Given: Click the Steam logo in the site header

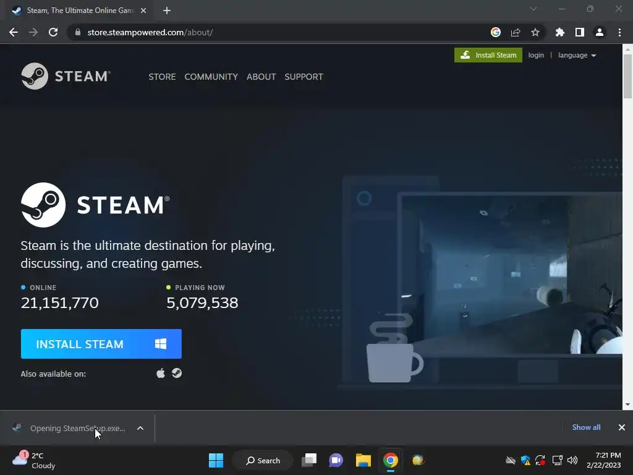Looking at the screenshot, I should (x=66, y=76).
